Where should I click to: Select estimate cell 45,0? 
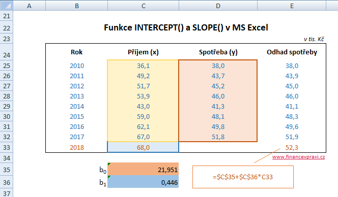292,86
